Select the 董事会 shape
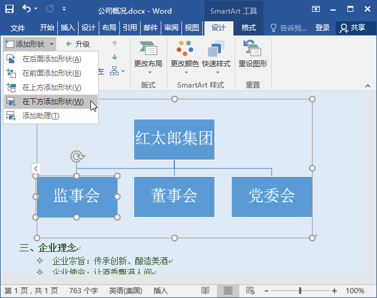Image resolution: width=377 pixels, height=298 pixels. (174, 197)
